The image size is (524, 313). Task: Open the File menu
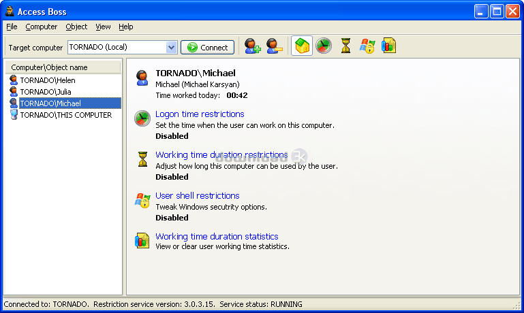tap(12, 27)
